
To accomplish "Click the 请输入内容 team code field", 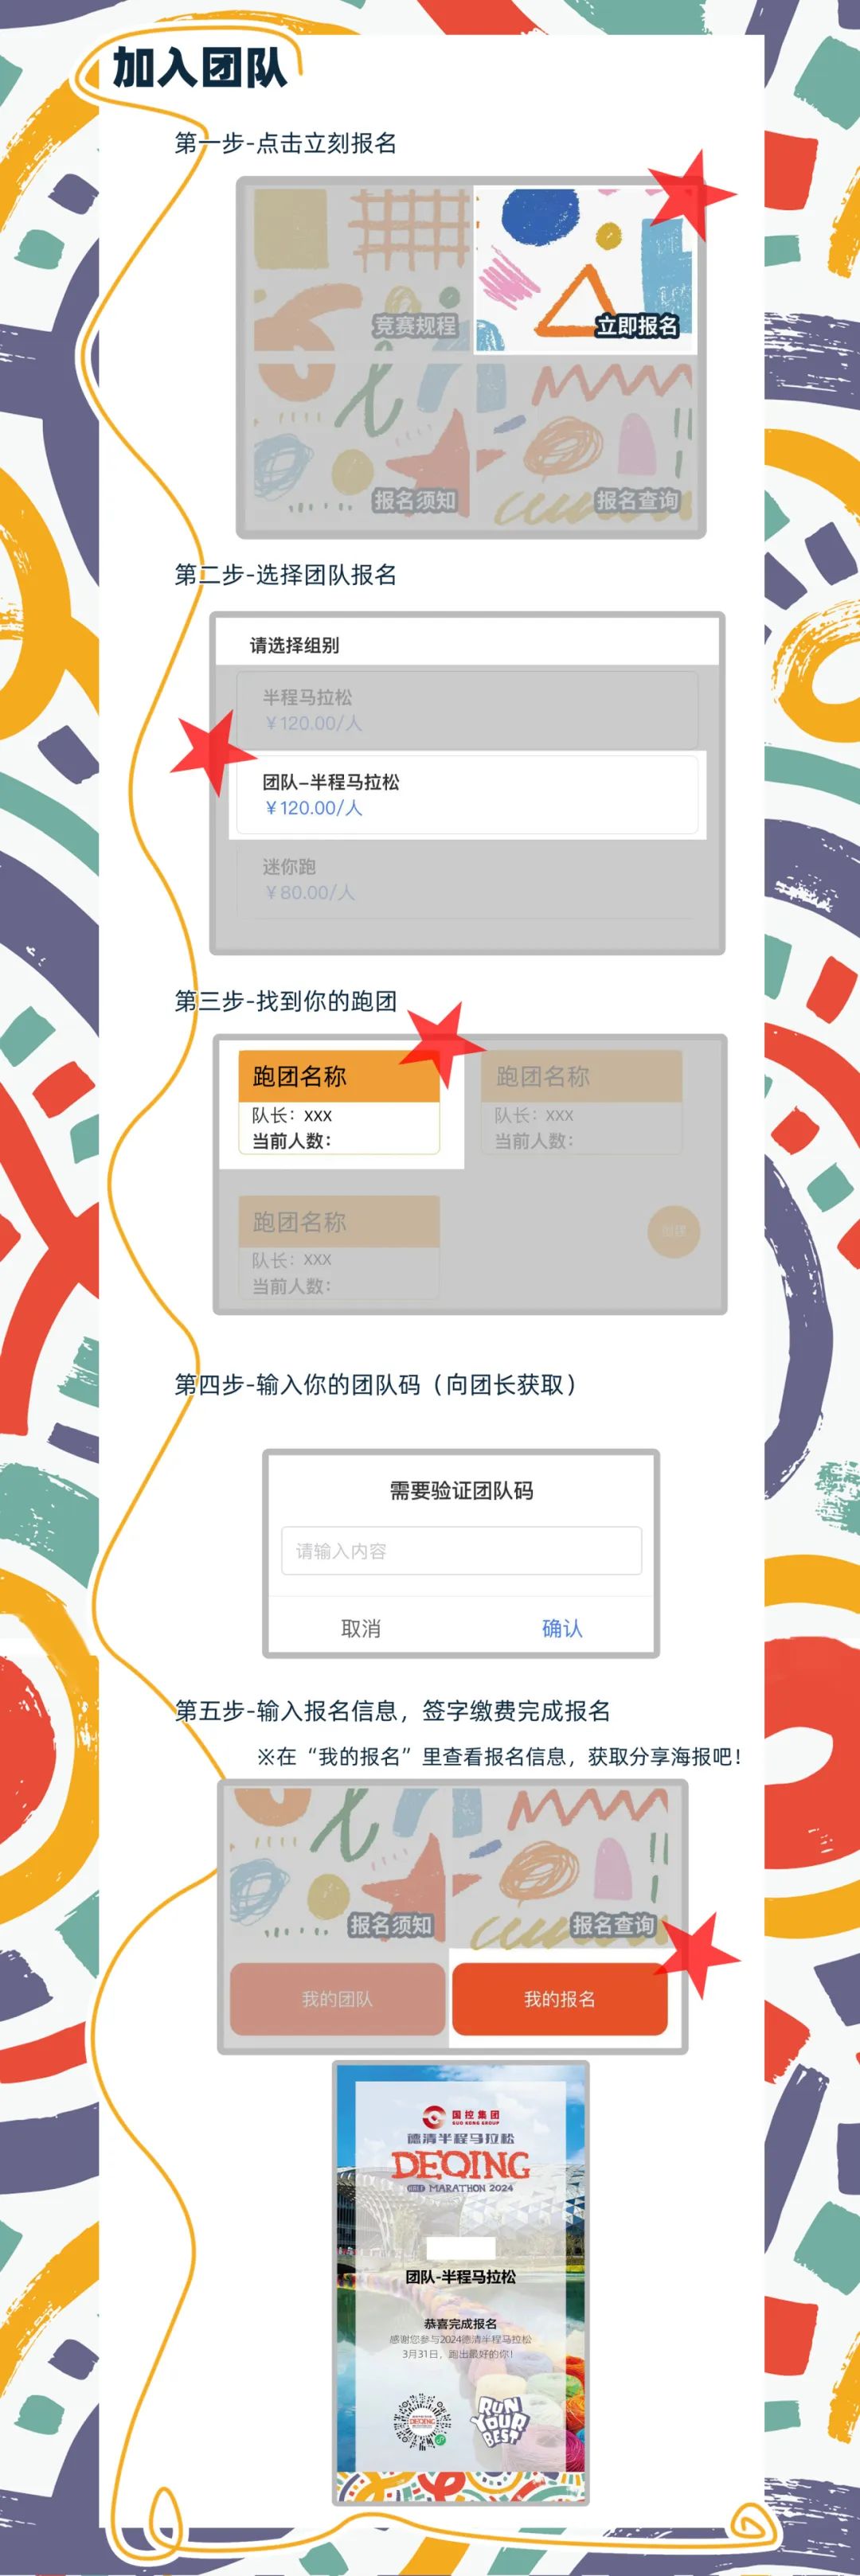I will 461,1550.
